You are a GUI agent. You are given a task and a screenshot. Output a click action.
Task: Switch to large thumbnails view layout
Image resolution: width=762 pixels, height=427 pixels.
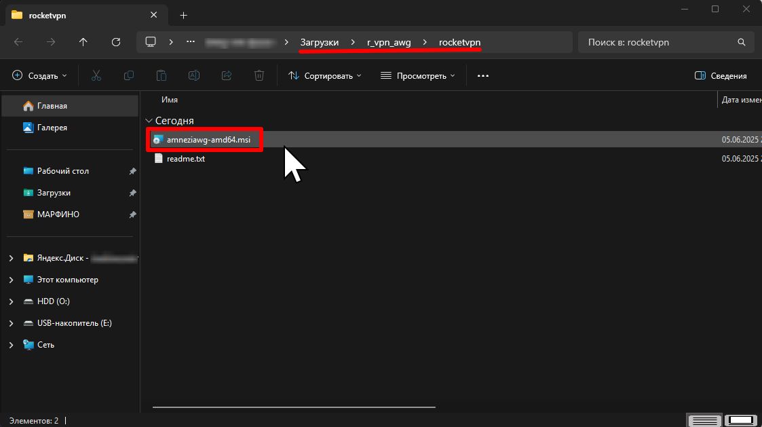(740, 420)
